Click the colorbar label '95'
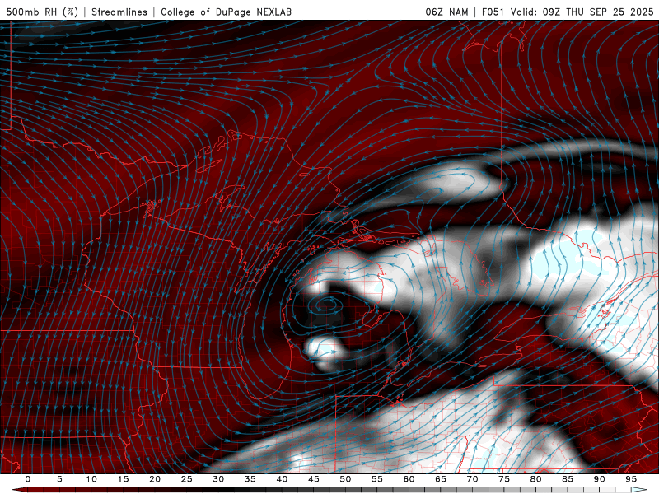This screenshot has width=659, height=494. [631, 479]
